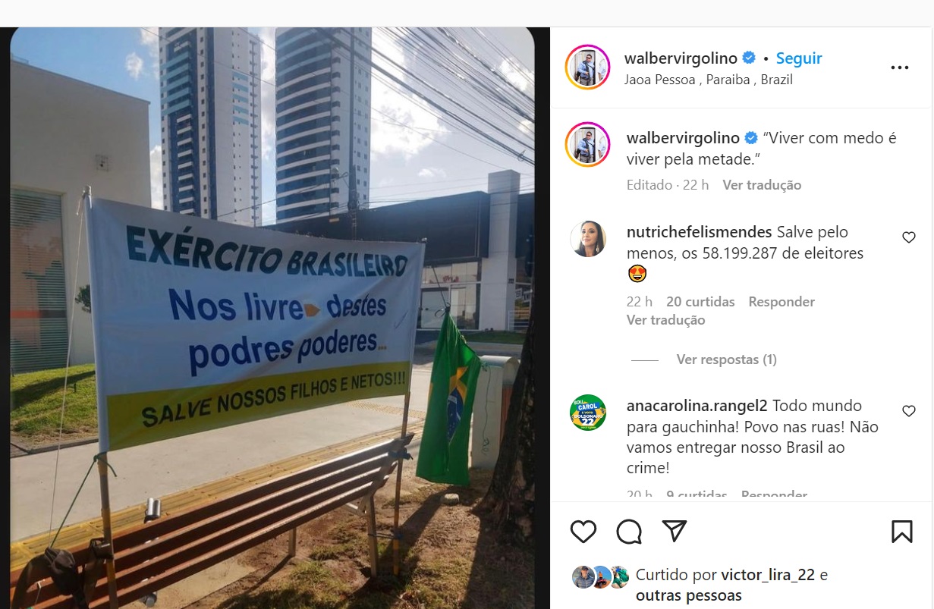Click walbervirgolino header profile picture

click(x=588, y=67)
